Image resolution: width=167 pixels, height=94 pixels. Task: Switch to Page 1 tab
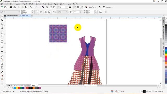(27, 85)
